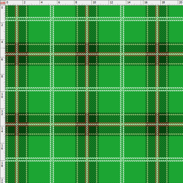Click the '6' label on the vertical ruler
Viewport: 183px width, 183px height.
coord(2,59)
